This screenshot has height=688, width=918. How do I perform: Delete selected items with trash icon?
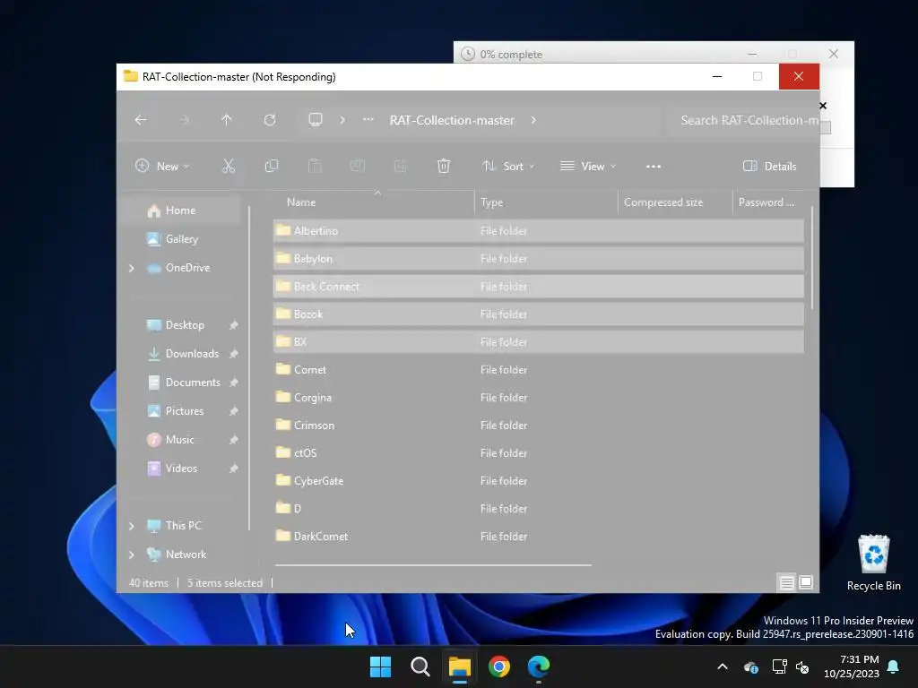[x=444, y=166]
